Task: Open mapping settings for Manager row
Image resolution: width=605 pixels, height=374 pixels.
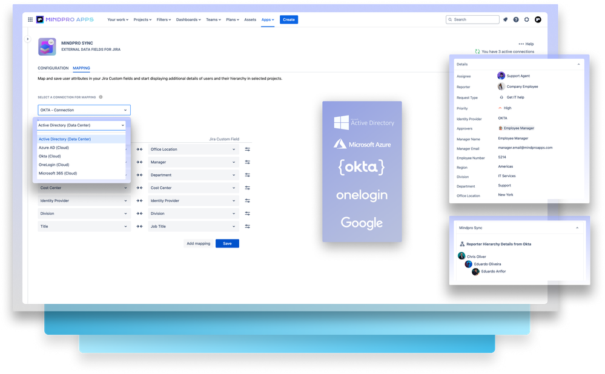Action: (x=247, y=162)
